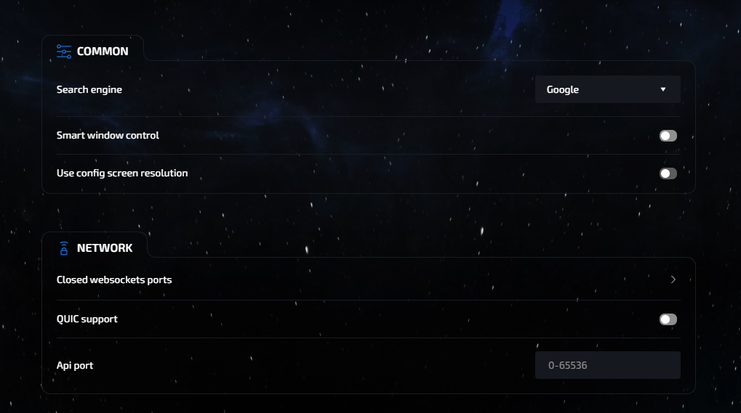This screenshot has width=741, height=413.
Task: Toggle Use config screen resolution on
Action: 668,173
